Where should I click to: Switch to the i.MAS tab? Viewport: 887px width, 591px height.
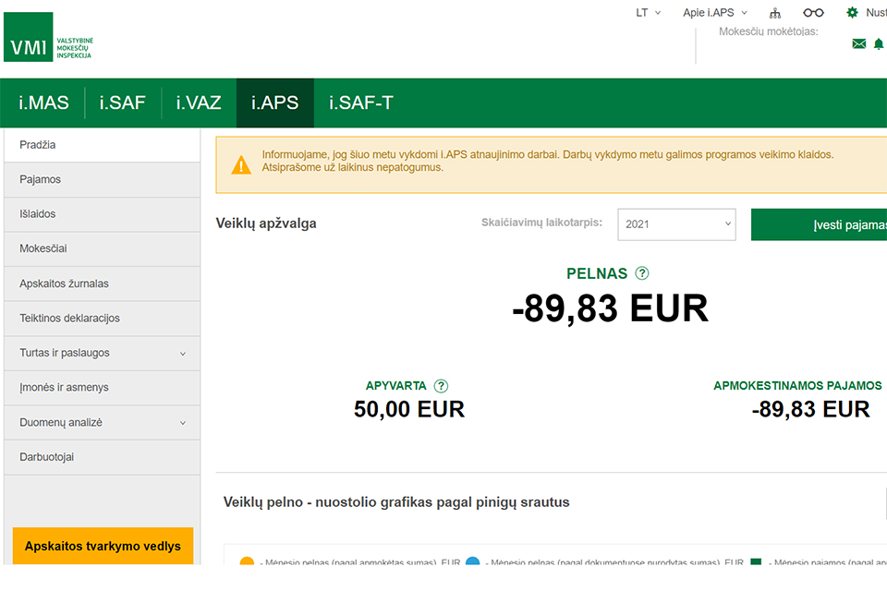[x=43, y=103]
